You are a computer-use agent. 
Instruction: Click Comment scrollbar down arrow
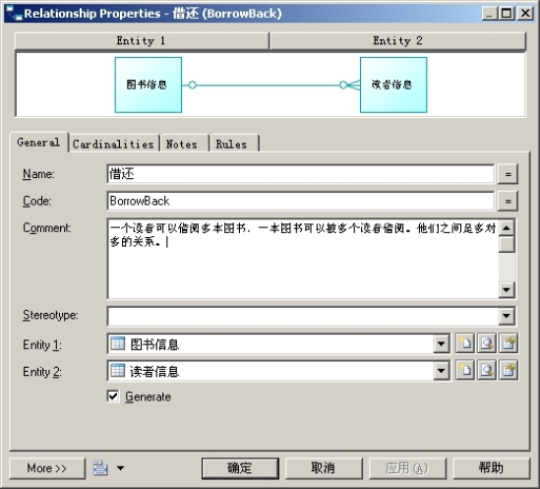(507, 290)
